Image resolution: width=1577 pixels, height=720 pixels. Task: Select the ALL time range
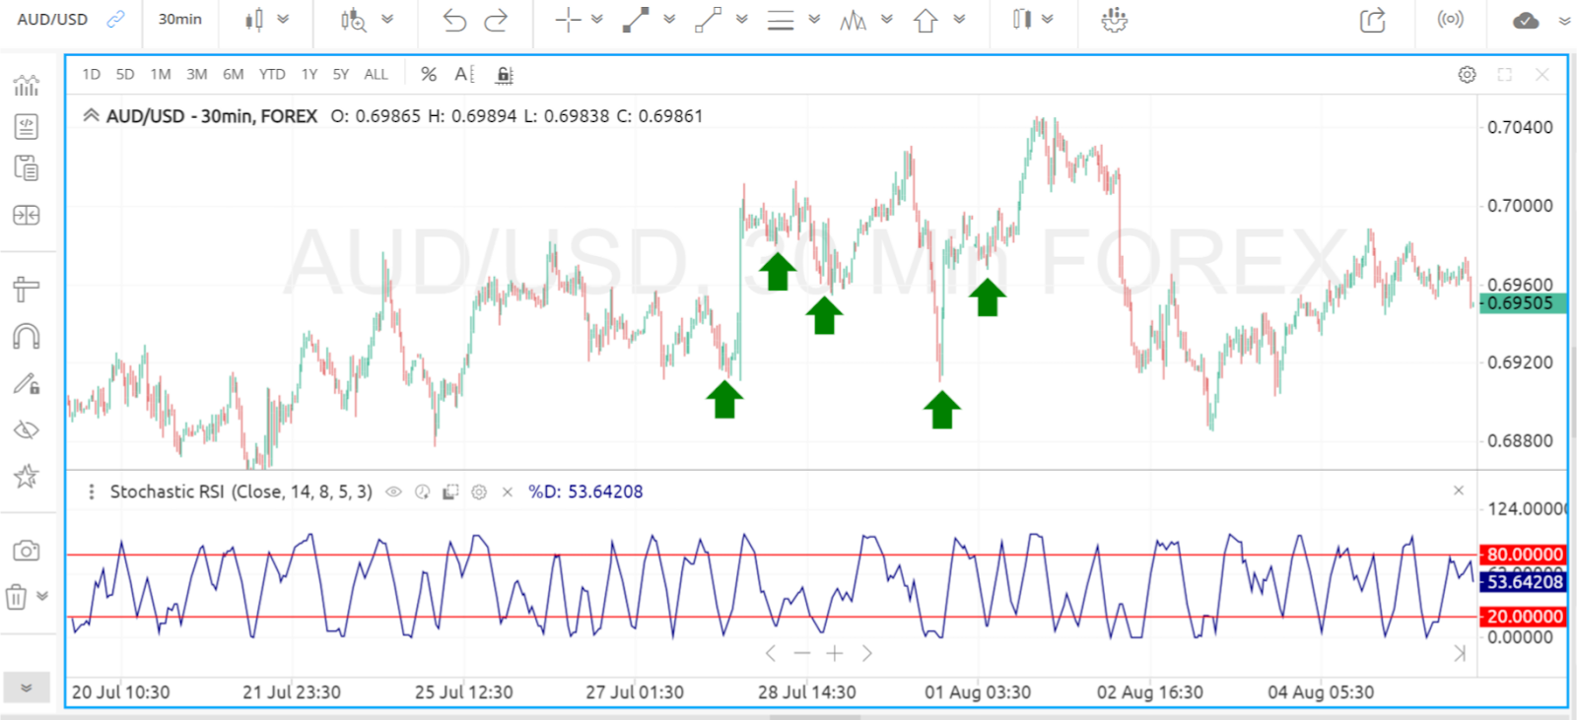[377, 75]
